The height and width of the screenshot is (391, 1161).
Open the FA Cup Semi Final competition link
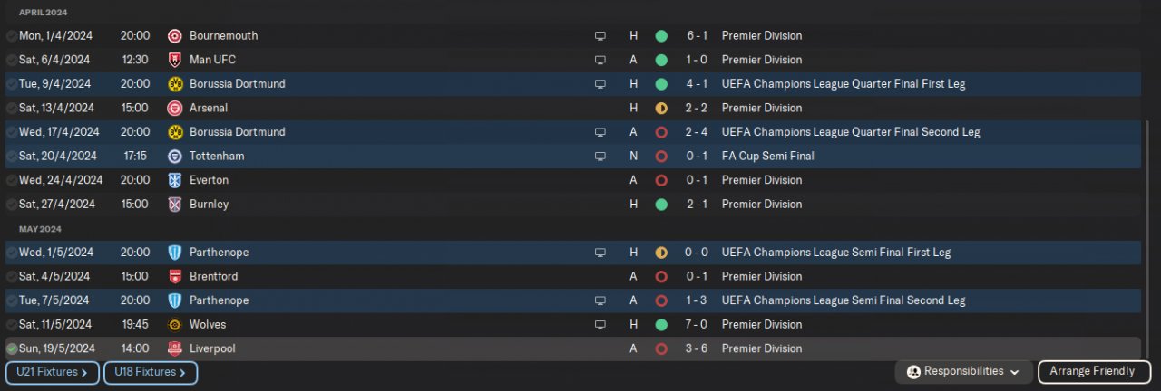click(767, 157)
